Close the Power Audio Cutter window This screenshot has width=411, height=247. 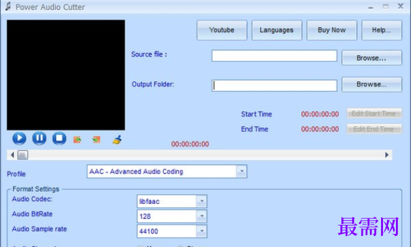401,7
